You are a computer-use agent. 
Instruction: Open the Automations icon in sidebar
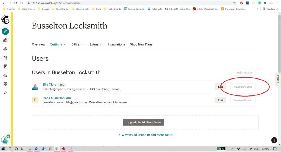tap(5, 58)
